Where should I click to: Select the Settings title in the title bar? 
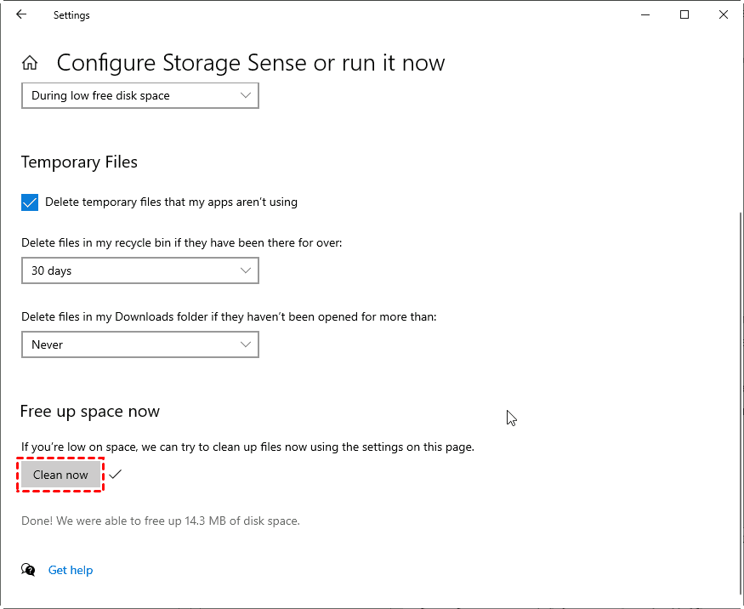click(x=71, y=14)
